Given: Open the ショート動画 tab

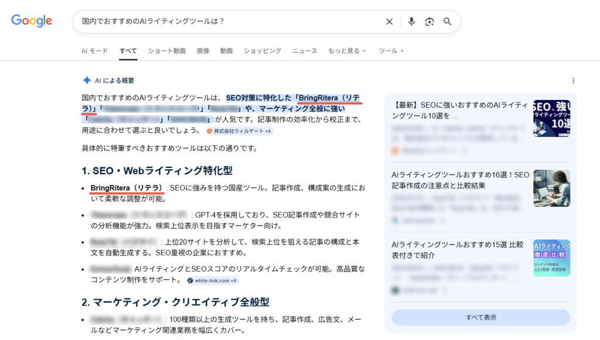Looking at the screenshot, I should coord(167,51).
